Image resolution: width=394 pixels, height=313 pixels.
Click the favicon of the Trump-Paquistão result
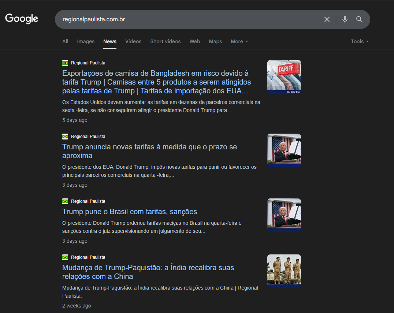[65, 257]
